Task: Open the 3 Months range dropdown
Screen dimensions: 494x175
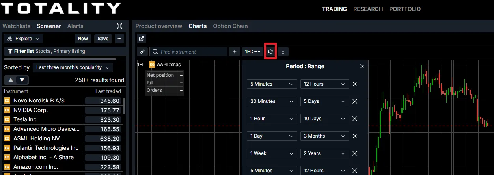Action: click(324, 136)
